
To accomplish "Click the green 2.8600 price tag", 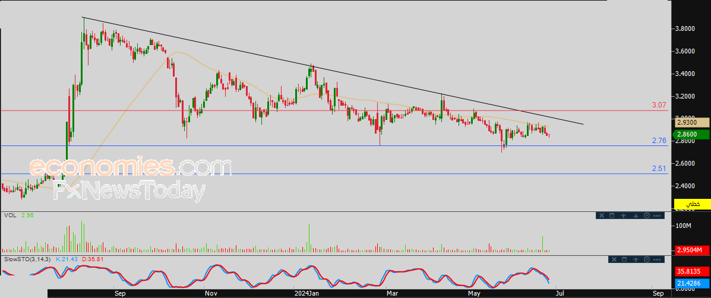I will 692,135.
